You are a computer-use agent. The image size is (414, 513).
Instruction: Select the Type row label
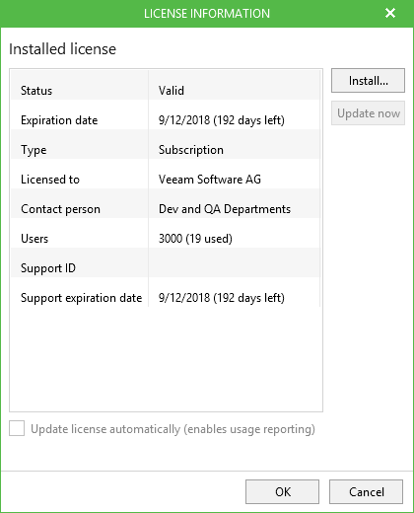34,150
